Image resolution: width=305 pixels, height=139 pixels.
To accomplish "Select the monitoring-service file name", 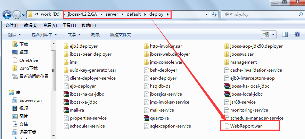I will [249, 110].
